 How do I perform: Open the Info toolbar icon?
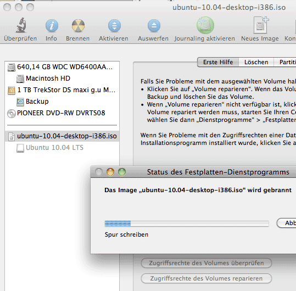point(52,25)
